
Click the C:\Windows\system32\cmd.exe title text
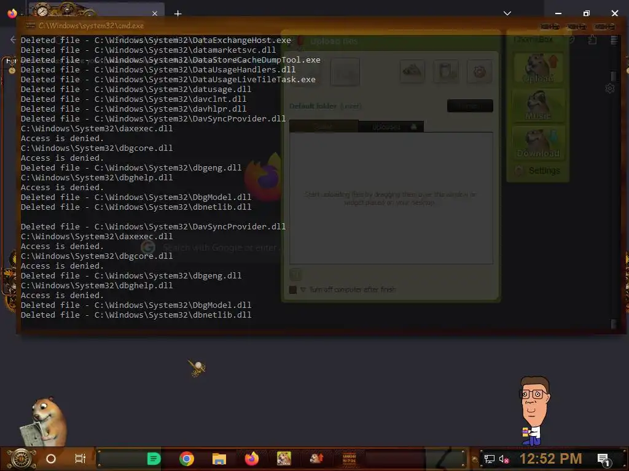(91, 26)
